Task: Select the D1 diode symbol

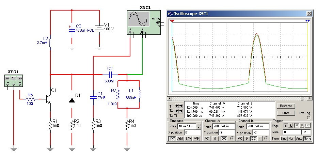Action: click(x=72, y=100)
